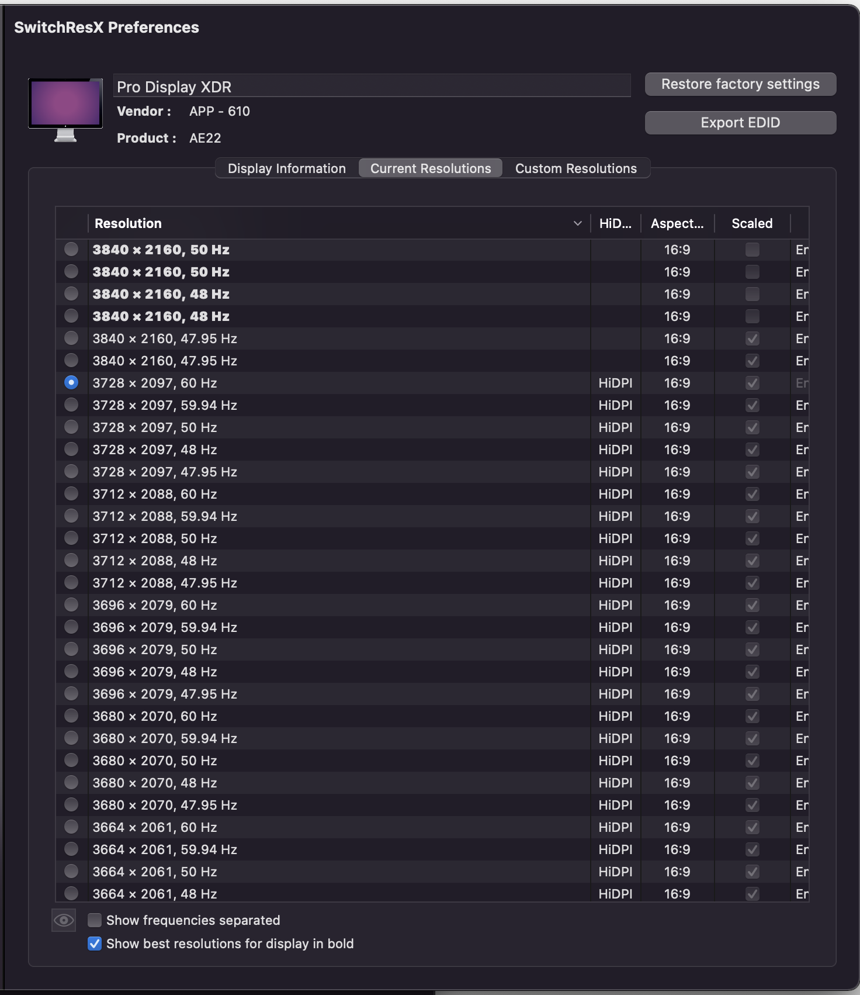Select radio button for 3712 × 2088, 60 Hz

(x=71, y=493)
